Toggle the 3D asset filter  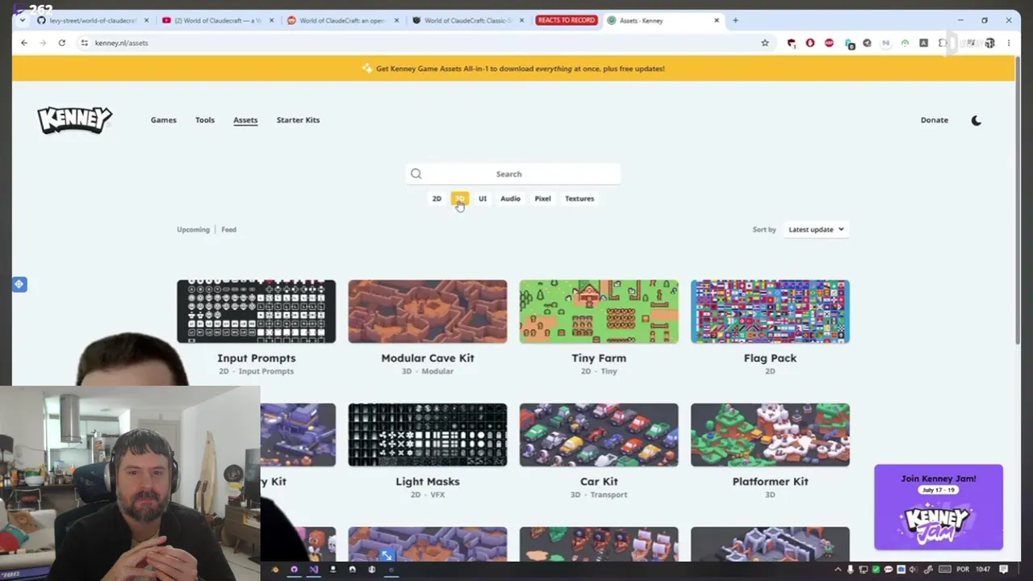point(459,199)
